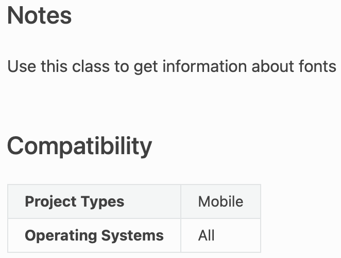Click the Mobile value cell
This screenshot has height=258, width=341.
(x=220, y=201)
